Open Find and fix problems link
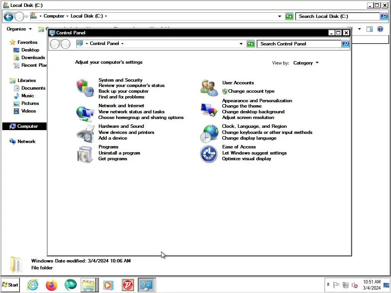The image size is (391, 293). pos(121,97)
